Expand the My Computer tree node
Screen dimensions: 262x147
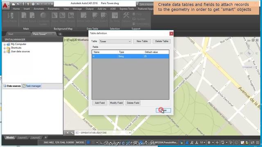coord(5,45)
